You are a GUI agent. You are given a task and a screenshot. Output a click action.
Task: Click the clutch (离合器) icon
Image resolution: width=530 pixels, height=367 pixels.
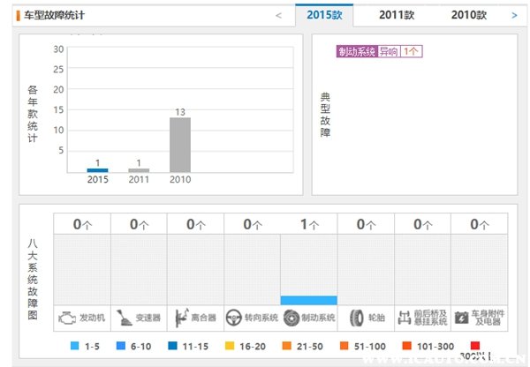(181, 318)
